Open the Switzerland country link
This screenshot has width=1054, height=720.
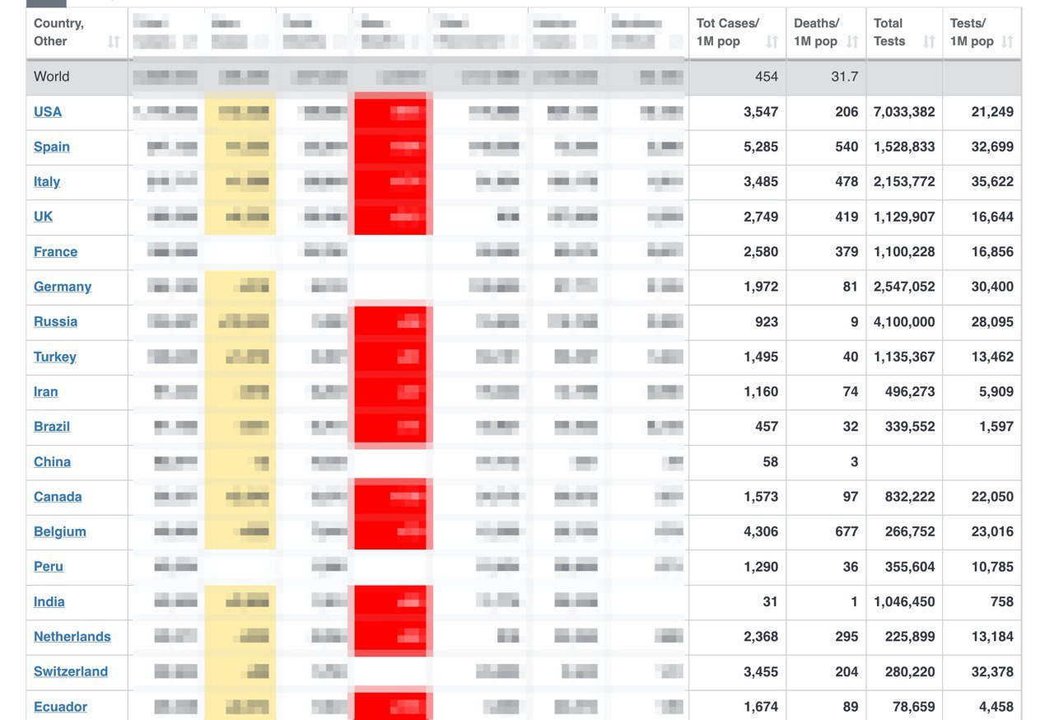tap(71, 672)
